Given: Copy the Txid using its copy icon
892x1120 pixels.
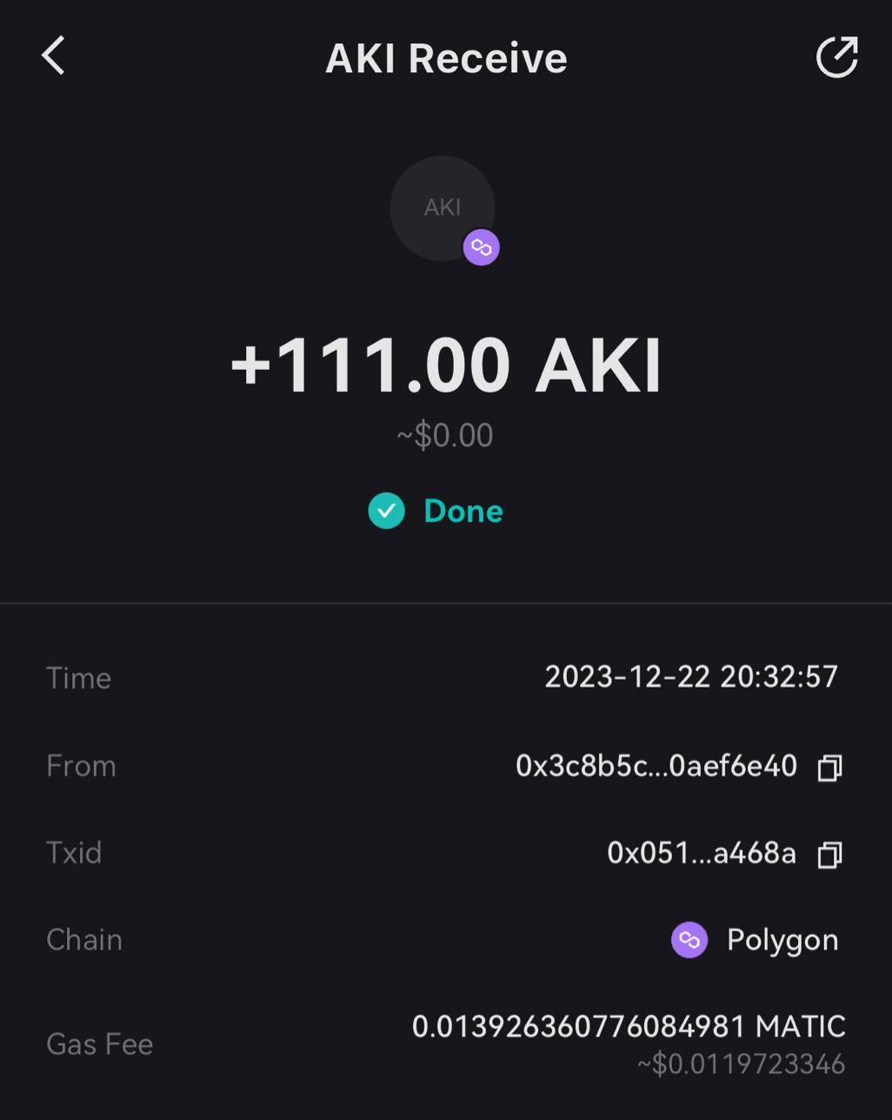Looking at the screenshot, I should (x=829, y=855).
